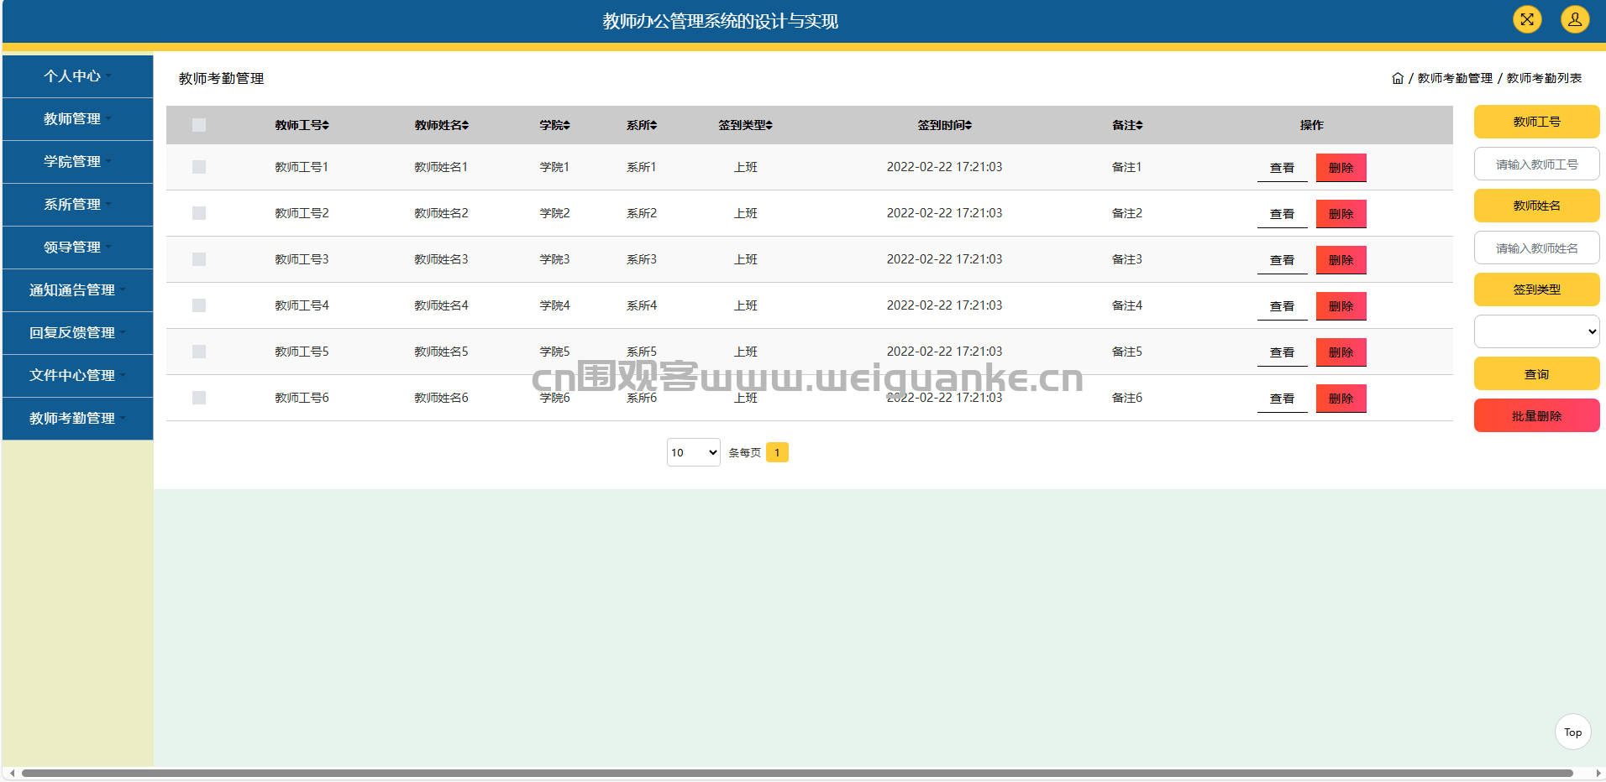The height and width of the screenshot is (782, 1606).
Task: Click the header title 教师办公管理系统的设计与实现
Action: point(720,21)
